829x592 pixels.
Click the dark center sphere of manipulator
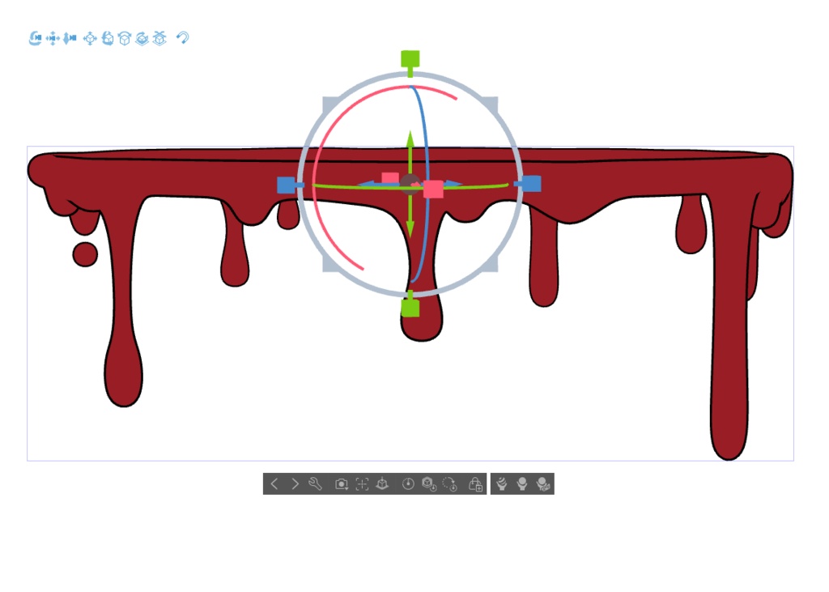[x=409, y=183]
